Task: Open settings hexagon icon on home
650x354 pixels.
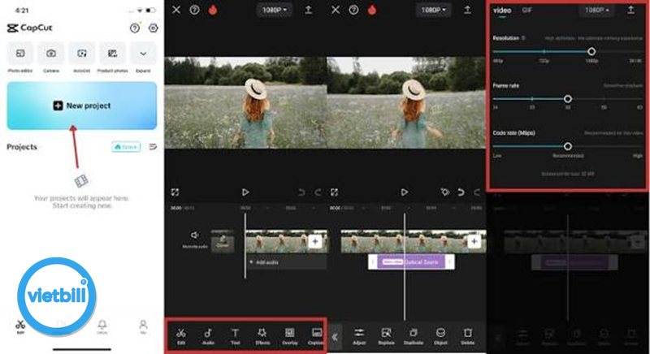Action: pos(153,28)
